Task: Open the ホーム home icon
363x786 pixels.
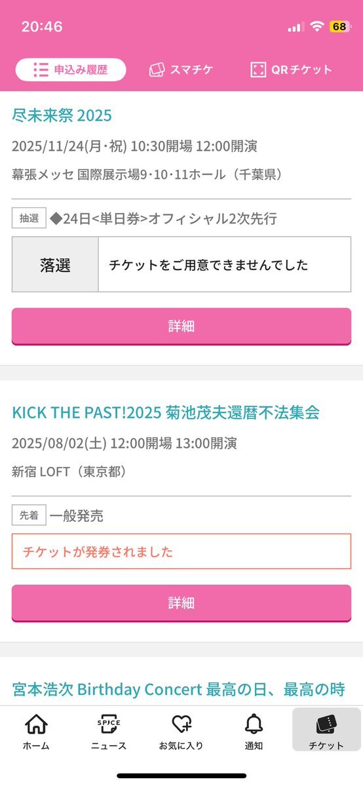Action: tap(36, 725)
